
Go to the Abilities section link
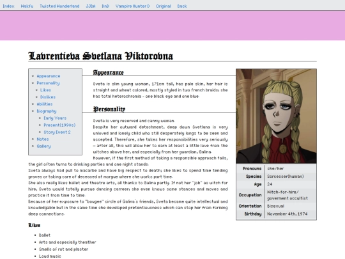[x=45, y=104]
